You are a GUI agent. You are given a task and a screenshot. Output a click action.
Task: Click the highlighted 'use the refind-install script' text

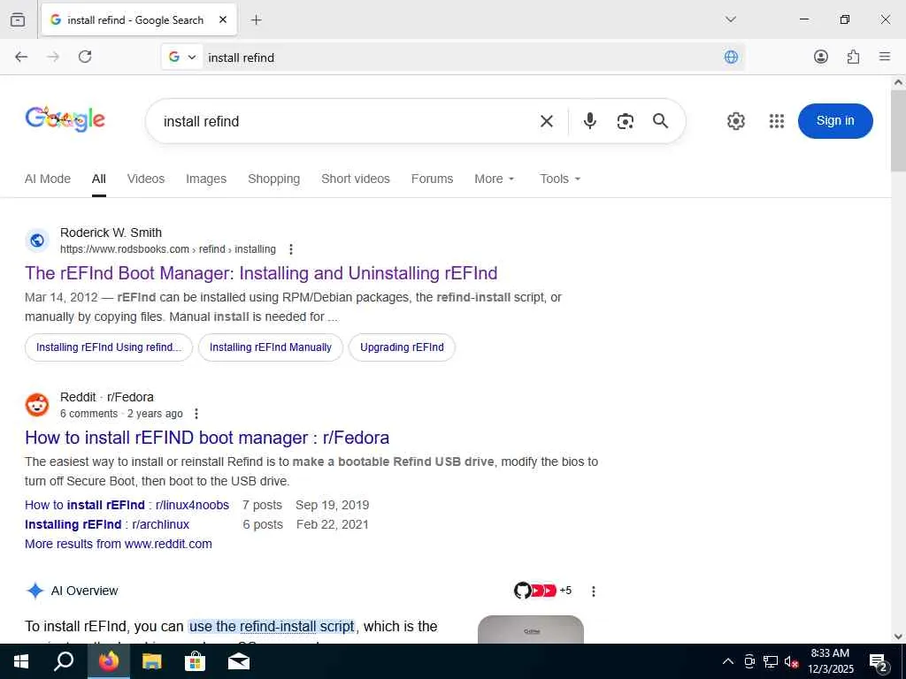click(272, 627)
